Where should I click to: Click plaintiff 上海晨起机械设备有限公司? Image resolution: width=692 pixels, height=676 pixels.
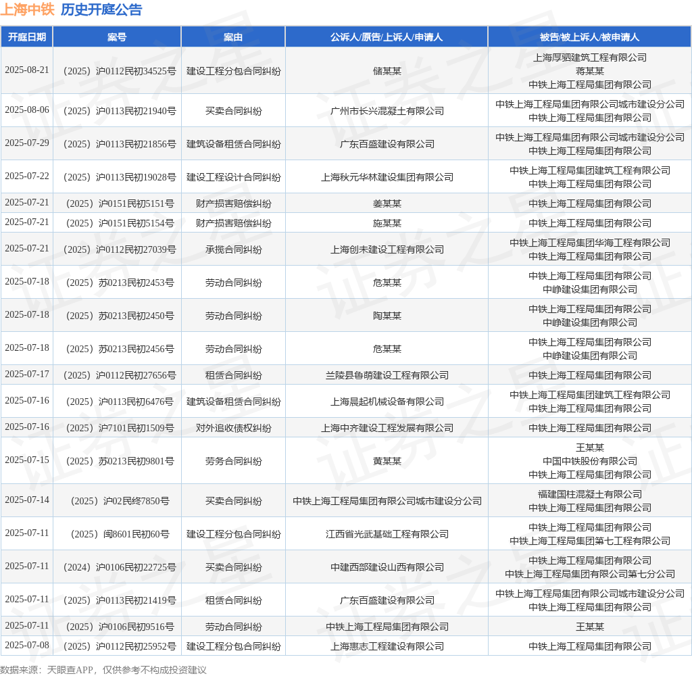387,402
